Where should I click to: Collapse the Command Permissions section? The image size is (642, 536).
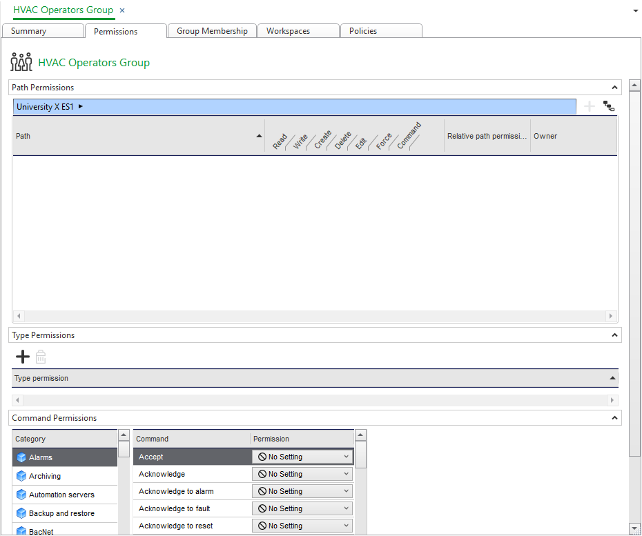(614, 418)
